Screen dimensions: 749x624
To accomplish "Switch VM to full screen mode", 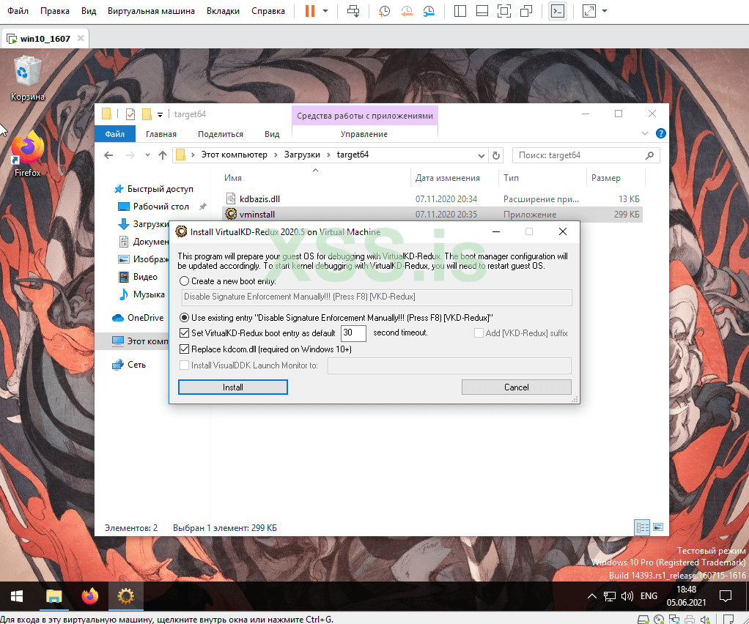I will click(x=504, y=11).
